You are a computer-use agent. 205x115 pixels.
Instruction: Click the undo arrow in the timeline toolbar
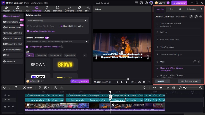[4, 88]
